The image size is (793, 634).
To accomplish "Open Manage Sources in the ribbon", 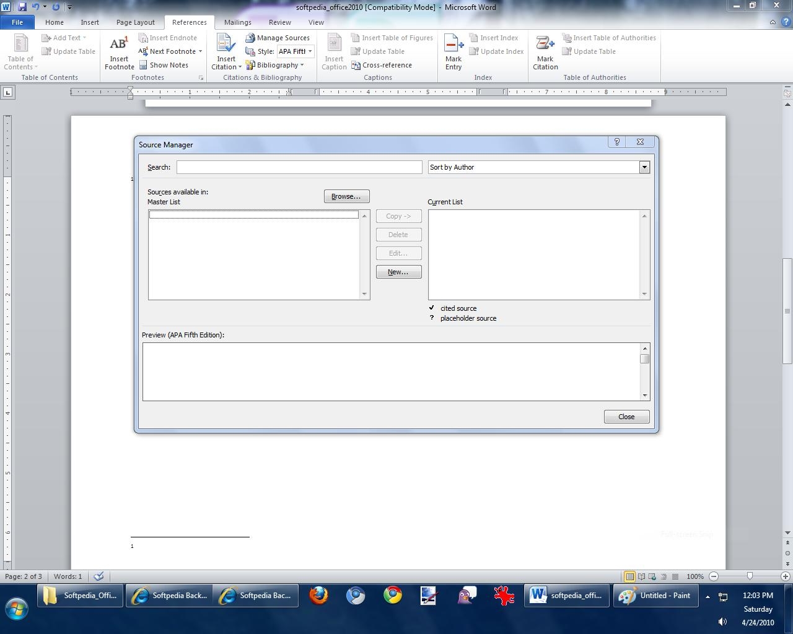I will [x=278, y=38].
